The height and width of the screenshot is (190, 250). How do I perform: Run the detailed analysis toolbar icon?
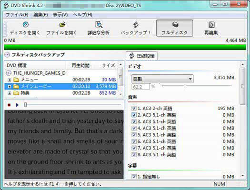click(x=99, y=25)
